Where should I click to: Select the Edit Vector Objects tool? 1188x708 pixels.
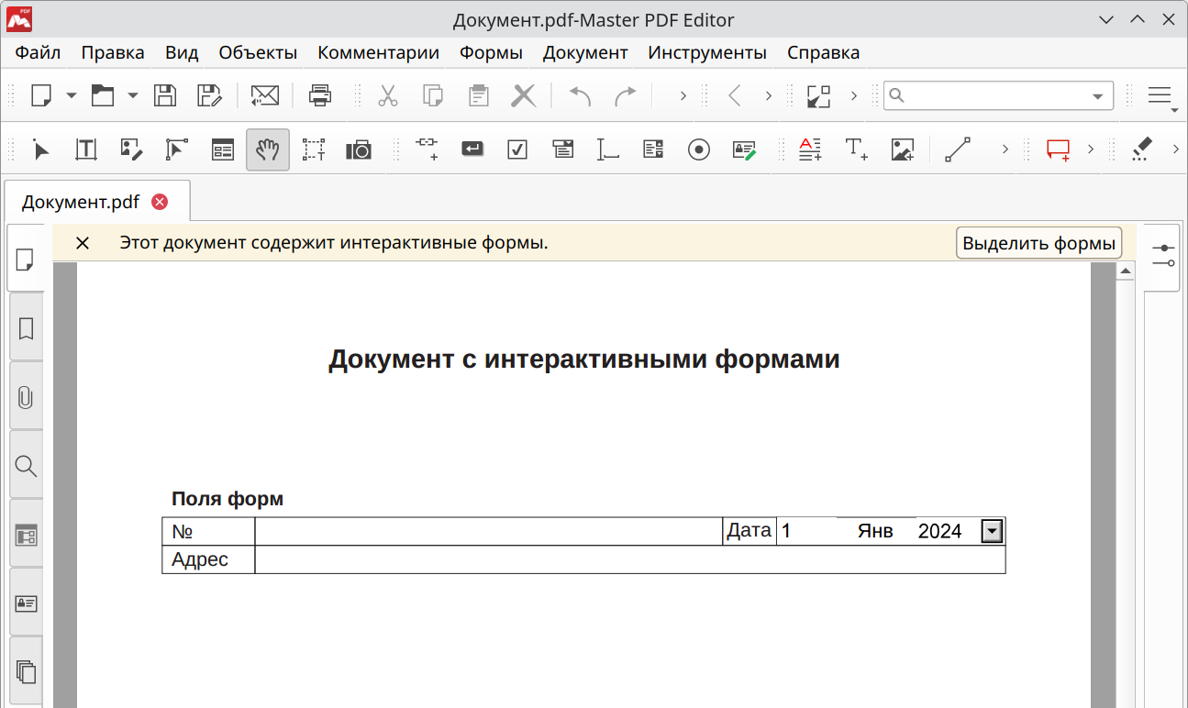176,149
